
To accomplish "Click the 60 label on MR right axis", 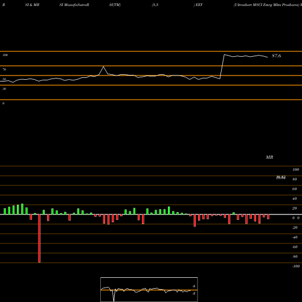I will coord(295,189).
